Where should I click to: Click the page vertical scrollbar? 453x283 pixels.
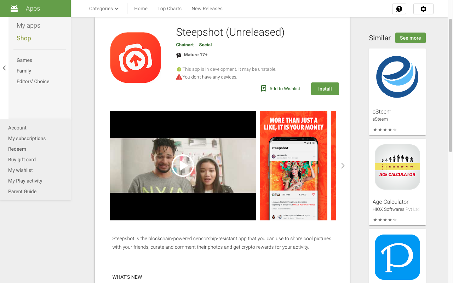tap(450, 85)
